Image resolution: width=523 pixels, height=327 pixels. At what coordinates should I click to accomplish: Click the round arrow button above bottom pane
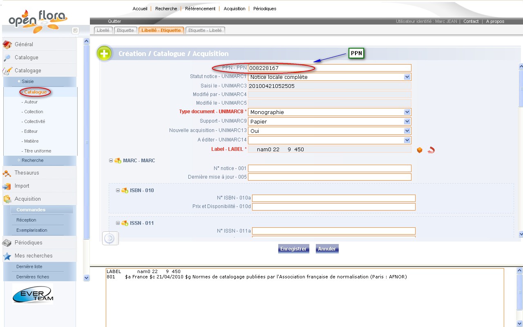110,238
